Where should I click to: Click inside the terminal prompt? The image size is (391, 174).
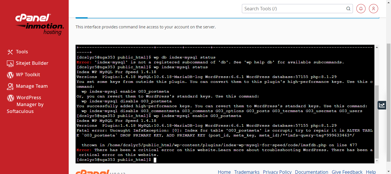click(x=155, y=160)
